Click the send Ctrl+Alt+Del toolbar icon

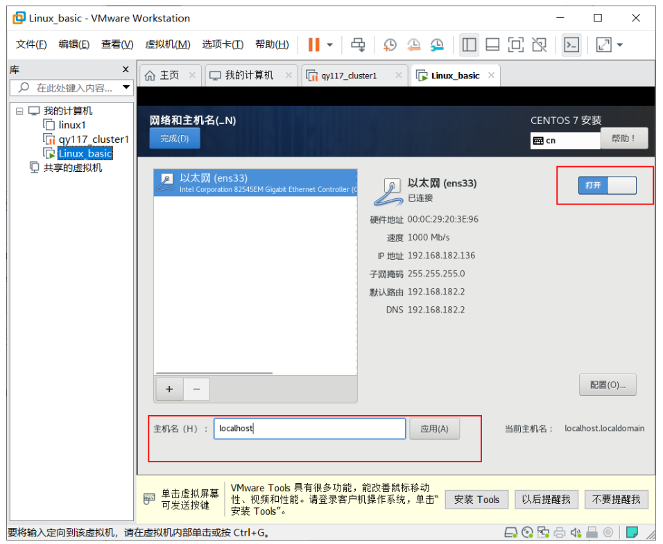pyautogui.click(x=358, y=44)
